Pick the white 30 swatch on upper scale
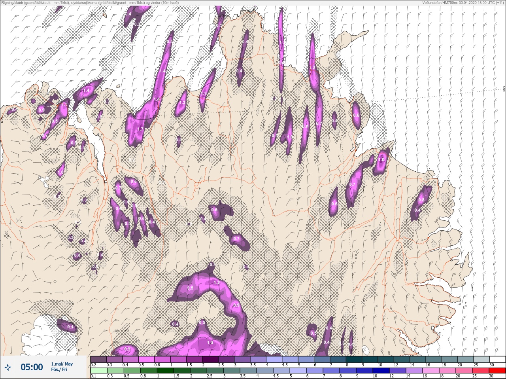 [498, 359]
